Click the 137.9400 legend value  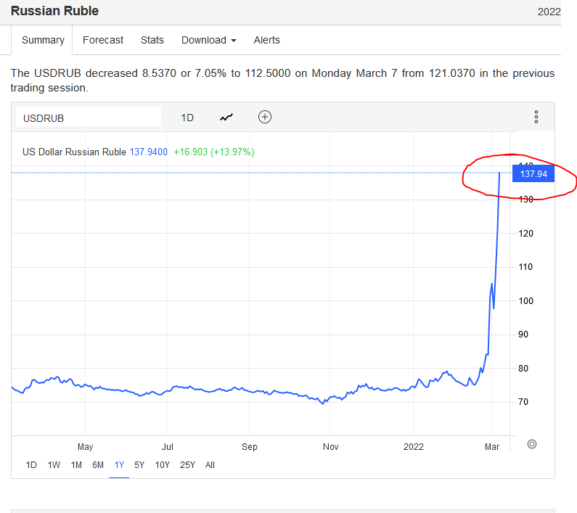[x=149, y=152]
